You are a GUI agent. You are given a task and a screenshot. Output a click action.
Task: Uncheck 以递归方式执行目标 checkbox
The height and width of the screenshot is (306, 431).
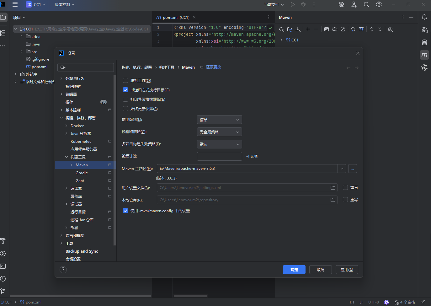(x=125, y=90)
